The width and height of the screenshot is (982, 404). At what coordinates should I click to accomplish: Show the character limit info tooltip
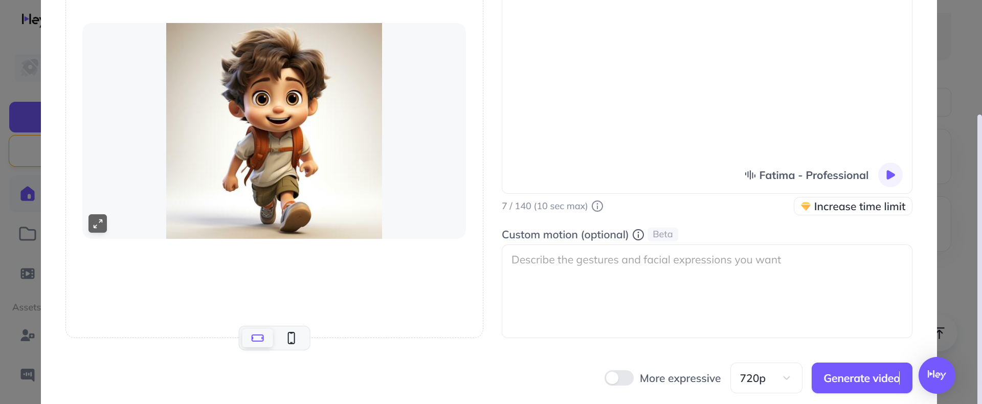(x=597, y=206)
